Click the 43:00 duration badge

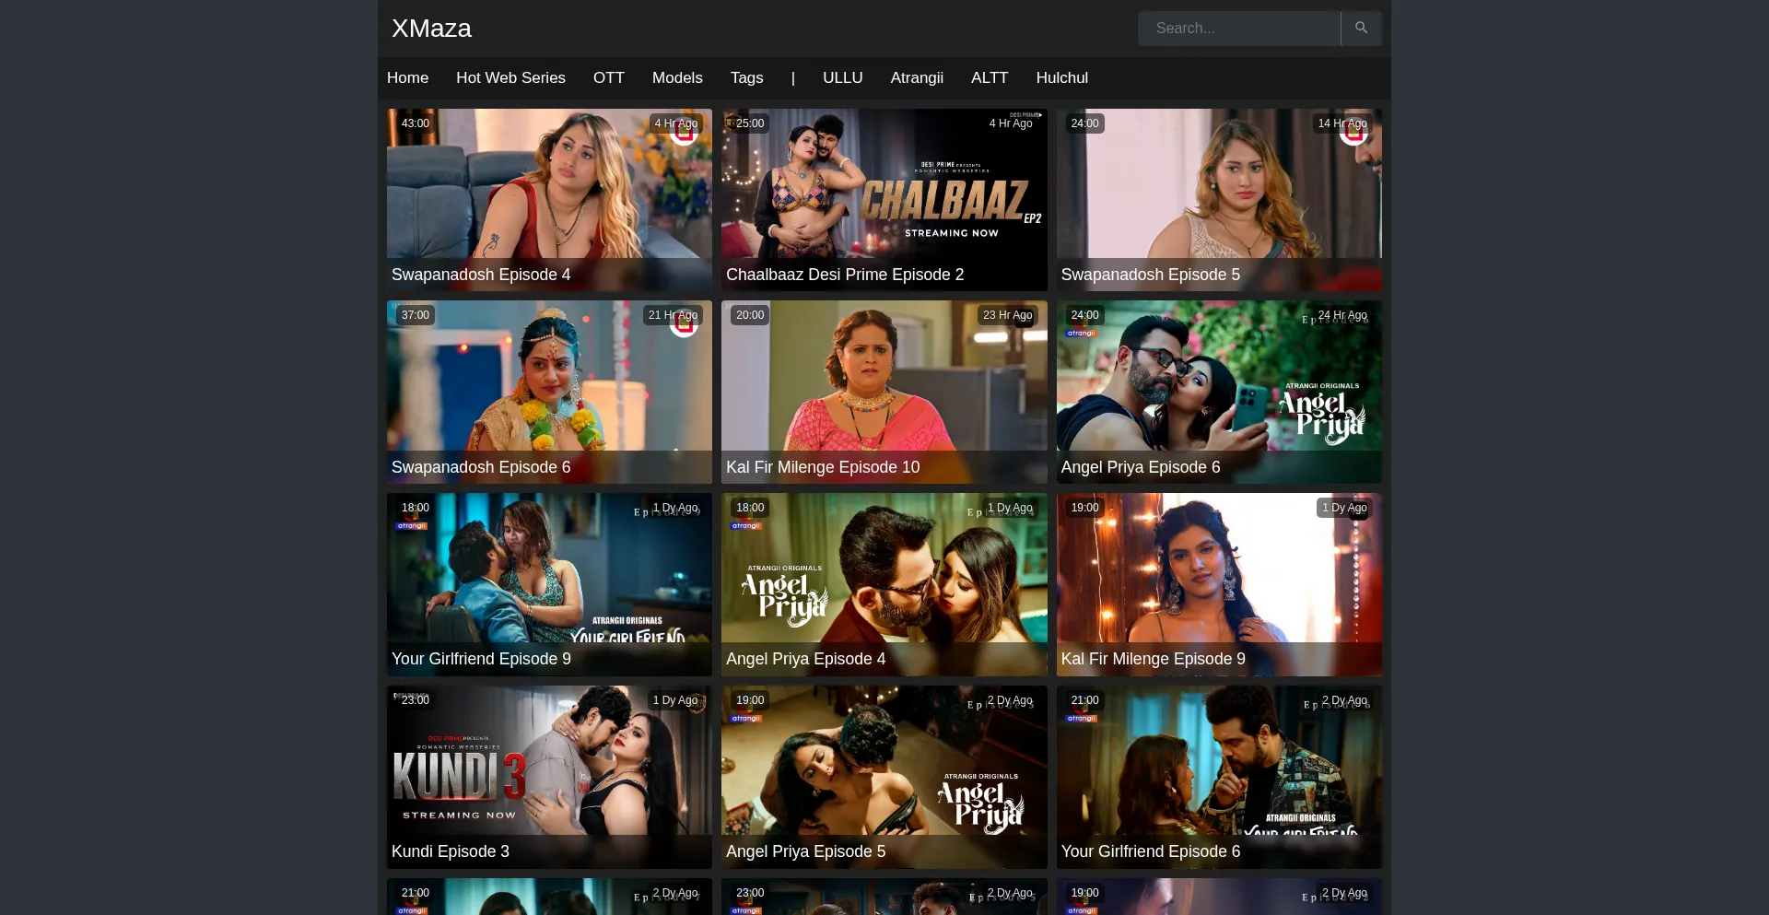coord(416,123)
